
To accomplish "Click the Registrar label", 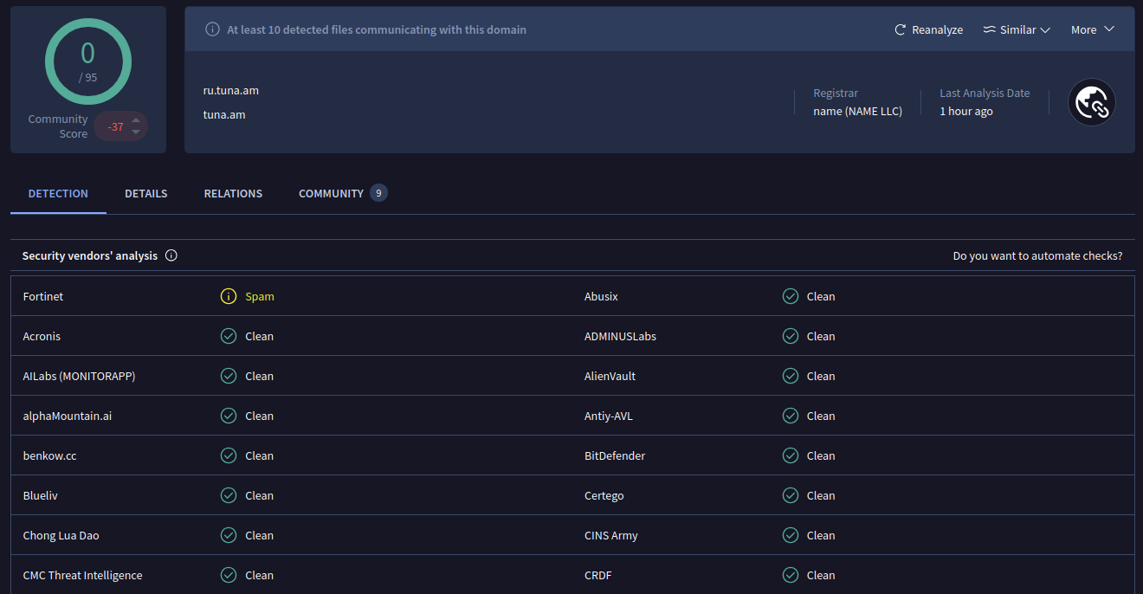I will click(x=836, y=93).
